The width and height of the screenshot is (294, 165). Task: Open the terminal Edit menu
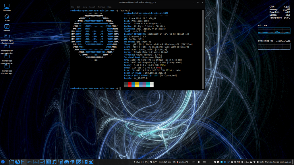(x=78, y=7)
